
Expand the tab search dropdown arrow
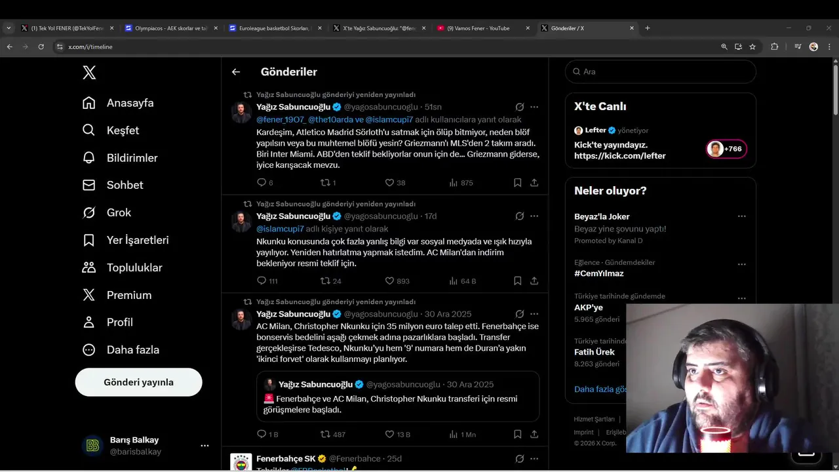click(x=9, y=28)
